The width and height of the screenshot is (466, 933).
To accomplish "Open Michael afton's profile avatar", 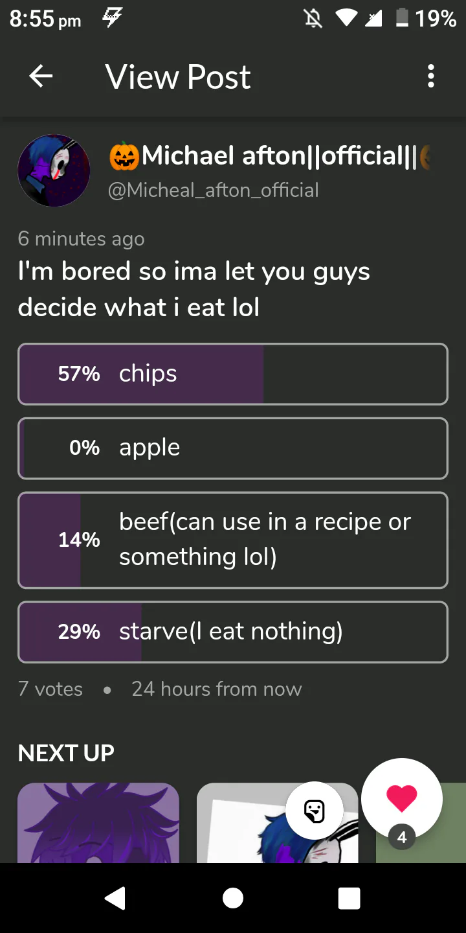I will pos(54,171).
